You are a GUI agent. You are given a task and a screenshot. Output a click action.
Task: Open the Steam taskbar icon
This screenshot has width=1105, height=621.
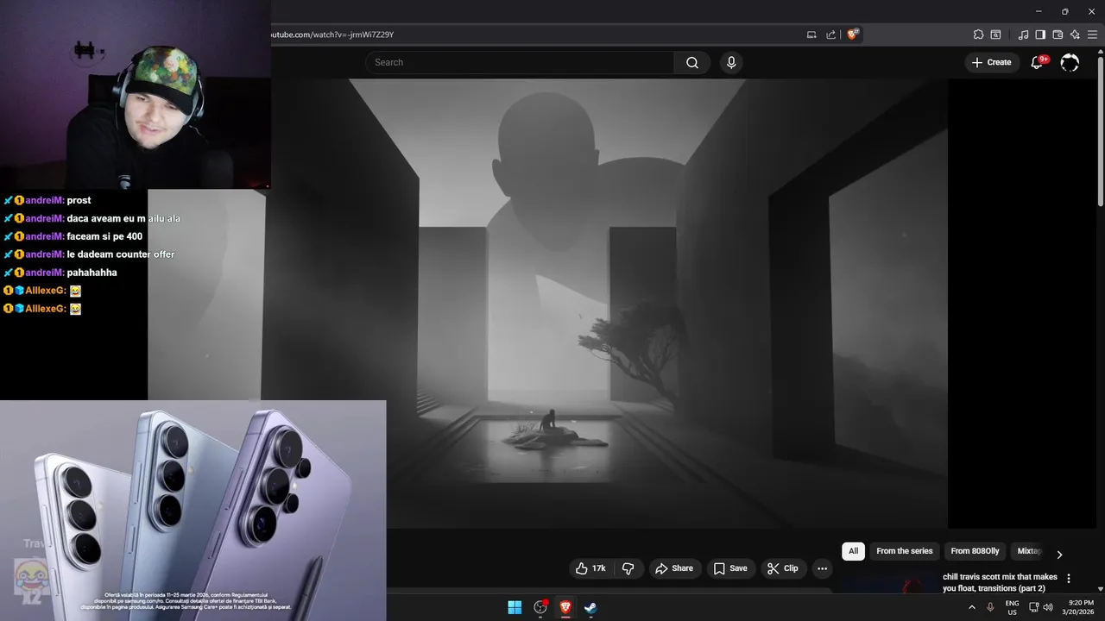(x=590, y=607)
